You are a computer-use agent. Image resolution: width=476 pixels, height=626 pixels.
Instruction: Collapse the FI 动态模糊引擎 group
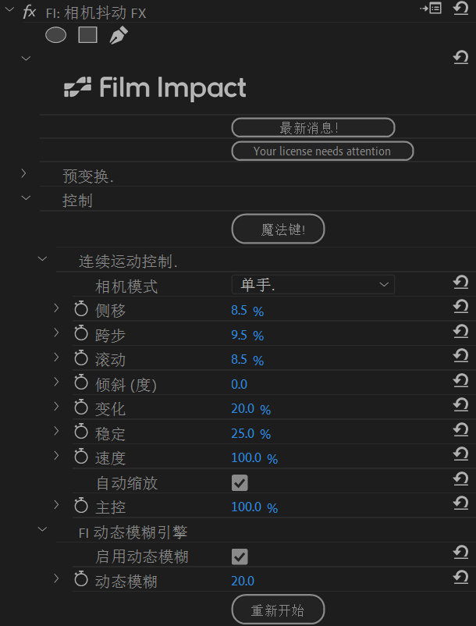click(x=42, y=531)
